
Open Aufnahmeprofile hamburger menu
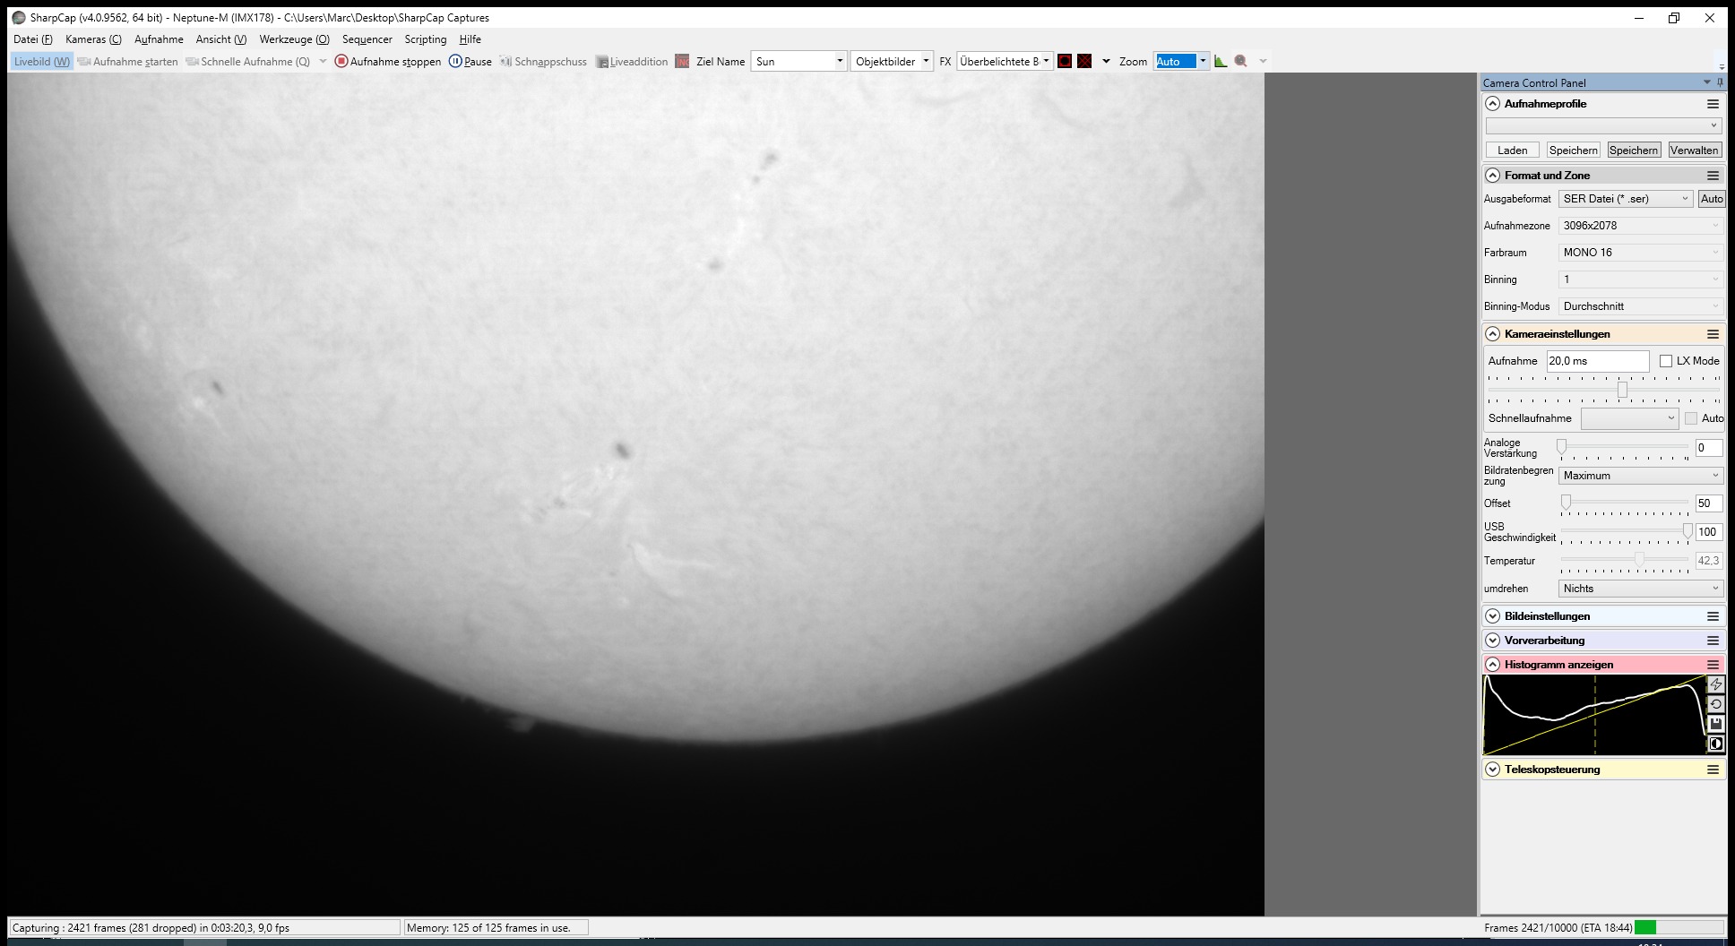(x=1713, y=104)
